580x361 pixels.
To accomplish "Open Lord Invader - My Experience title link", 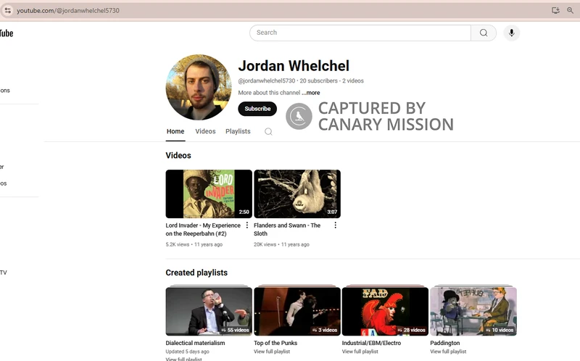I will (203, 229).
